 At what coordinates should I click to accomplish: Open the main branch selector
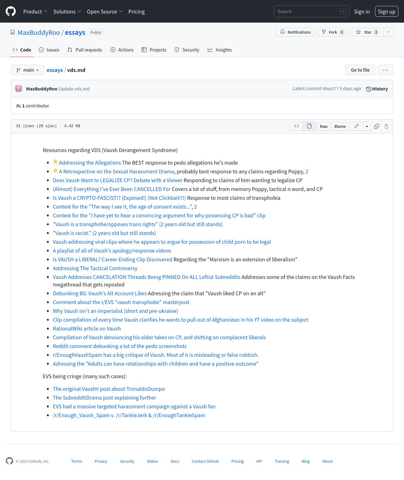pyautogui.click(x=27, y=70)
